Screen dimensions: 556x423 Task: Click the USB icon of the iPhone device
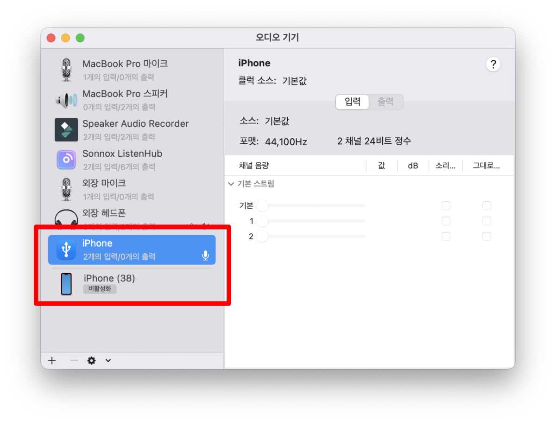click(x=66, y=250)
